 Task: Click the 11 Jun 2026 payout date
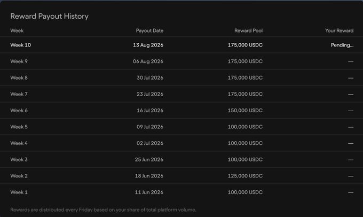click(x=149, y=192)
